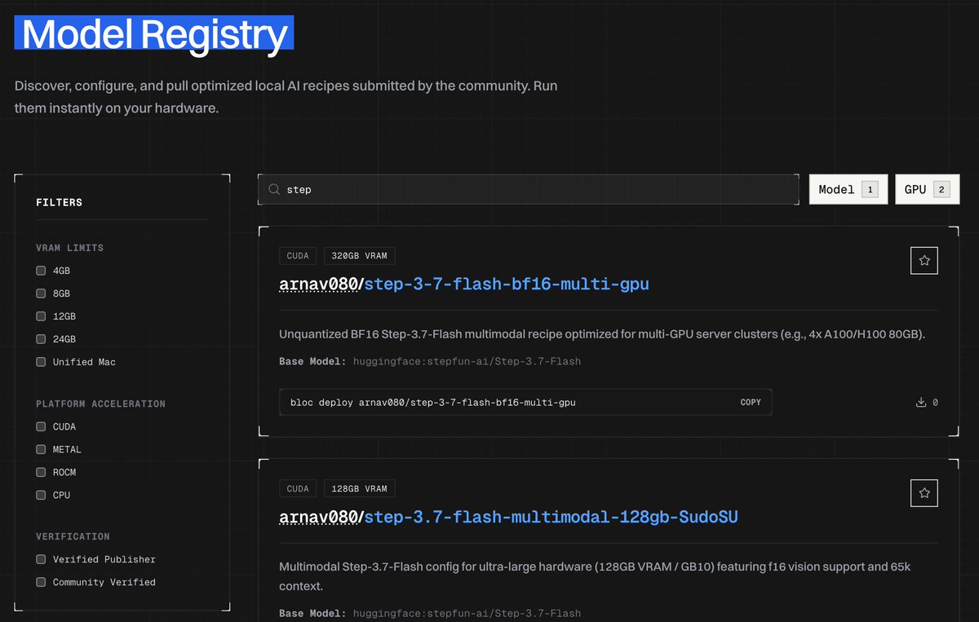Tick the Verified Publisher checkbox

(x=41, y=559)
